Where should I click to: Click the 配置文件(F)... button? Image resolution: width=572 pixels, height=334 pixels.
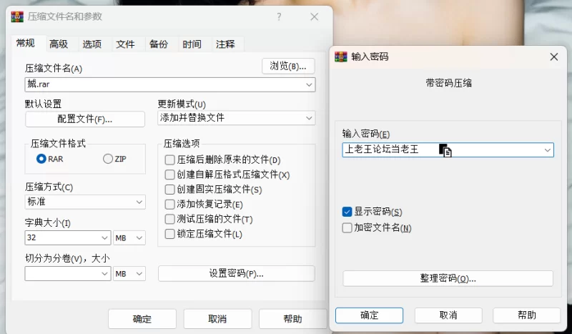click(x=85, y=119)
